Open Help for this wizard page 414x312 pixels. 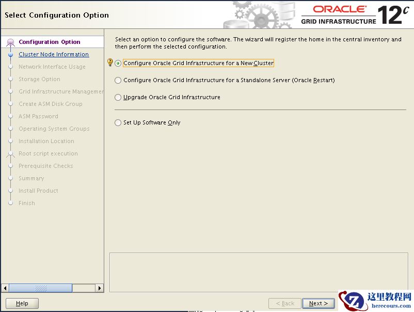pyautogui.click(x=22, y=303)
